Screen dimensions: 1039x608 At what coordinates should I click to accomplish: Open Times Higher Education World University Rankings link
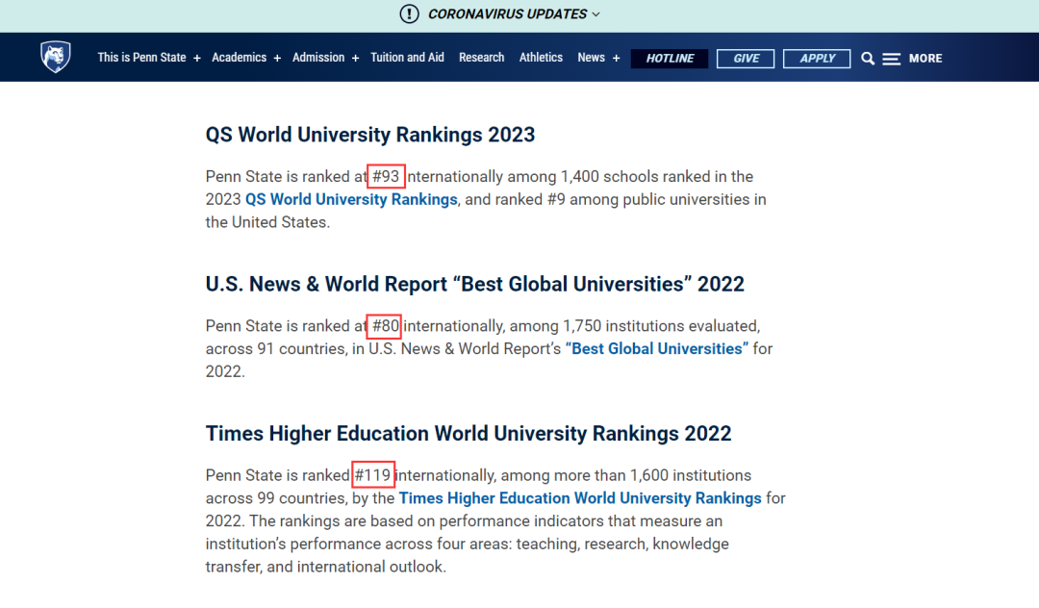coord(580,498)
